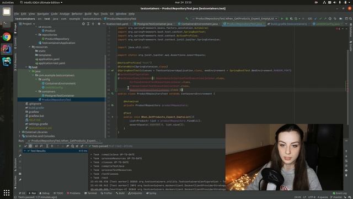Show Applications grid button
Viewport: 353px width, 199px height.
tap(7, 192)
